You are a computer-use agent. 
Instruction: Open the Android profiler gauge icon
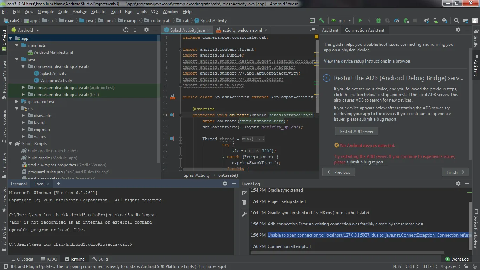pos(397,21)
